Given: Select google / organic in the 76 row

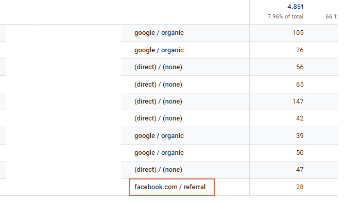Looking at the screenshot, I should click(x=159, y=50).
